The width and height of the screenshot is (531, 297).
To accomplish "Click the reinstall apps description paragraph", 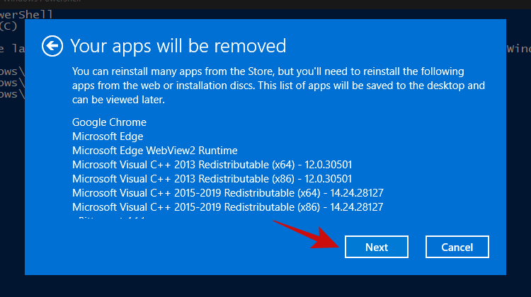I will pyautogui.click(x=278, y=86).
